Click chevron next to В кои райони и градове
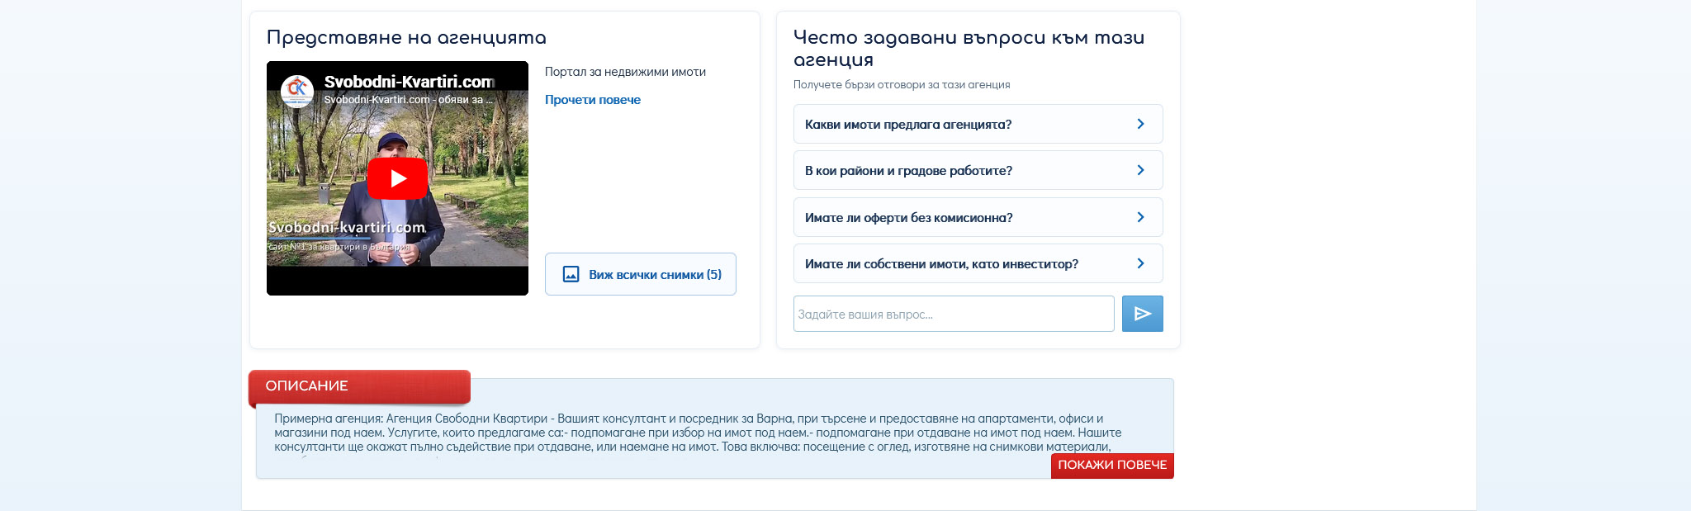 click(1140, 170)
